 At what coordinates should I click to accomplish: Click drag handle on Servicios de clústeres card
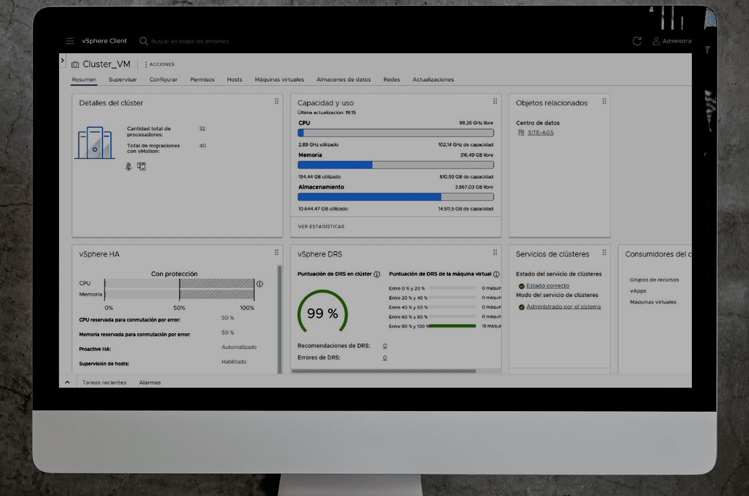tap(604, 252)
